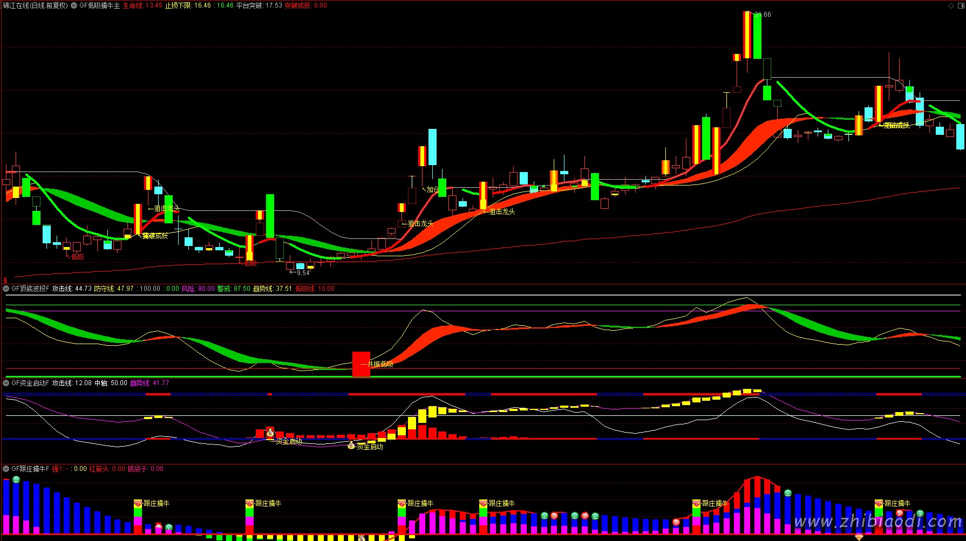Screen dimensions: 966x541
Task: Click the 攻击线 12.08 label in 资金启动 panel
Action: 72,383
